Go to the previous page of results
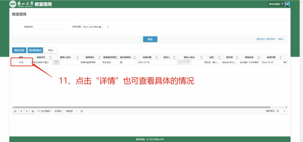The height and width of the screenshot is (142, 303). pyautogui.click(x=21, y=111)
